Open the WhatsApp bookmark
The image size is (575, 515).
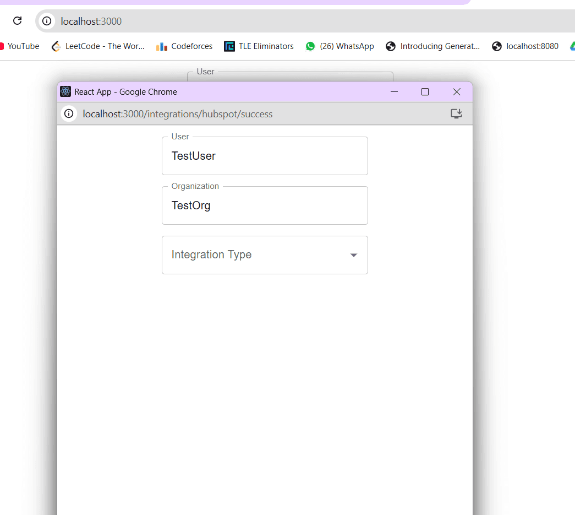340,46
